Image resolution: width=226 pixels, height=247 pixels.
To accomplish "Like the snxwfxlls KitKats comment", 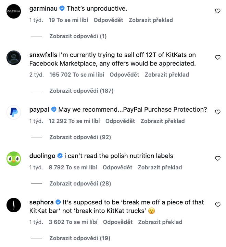I will click(x=217, y=57).
